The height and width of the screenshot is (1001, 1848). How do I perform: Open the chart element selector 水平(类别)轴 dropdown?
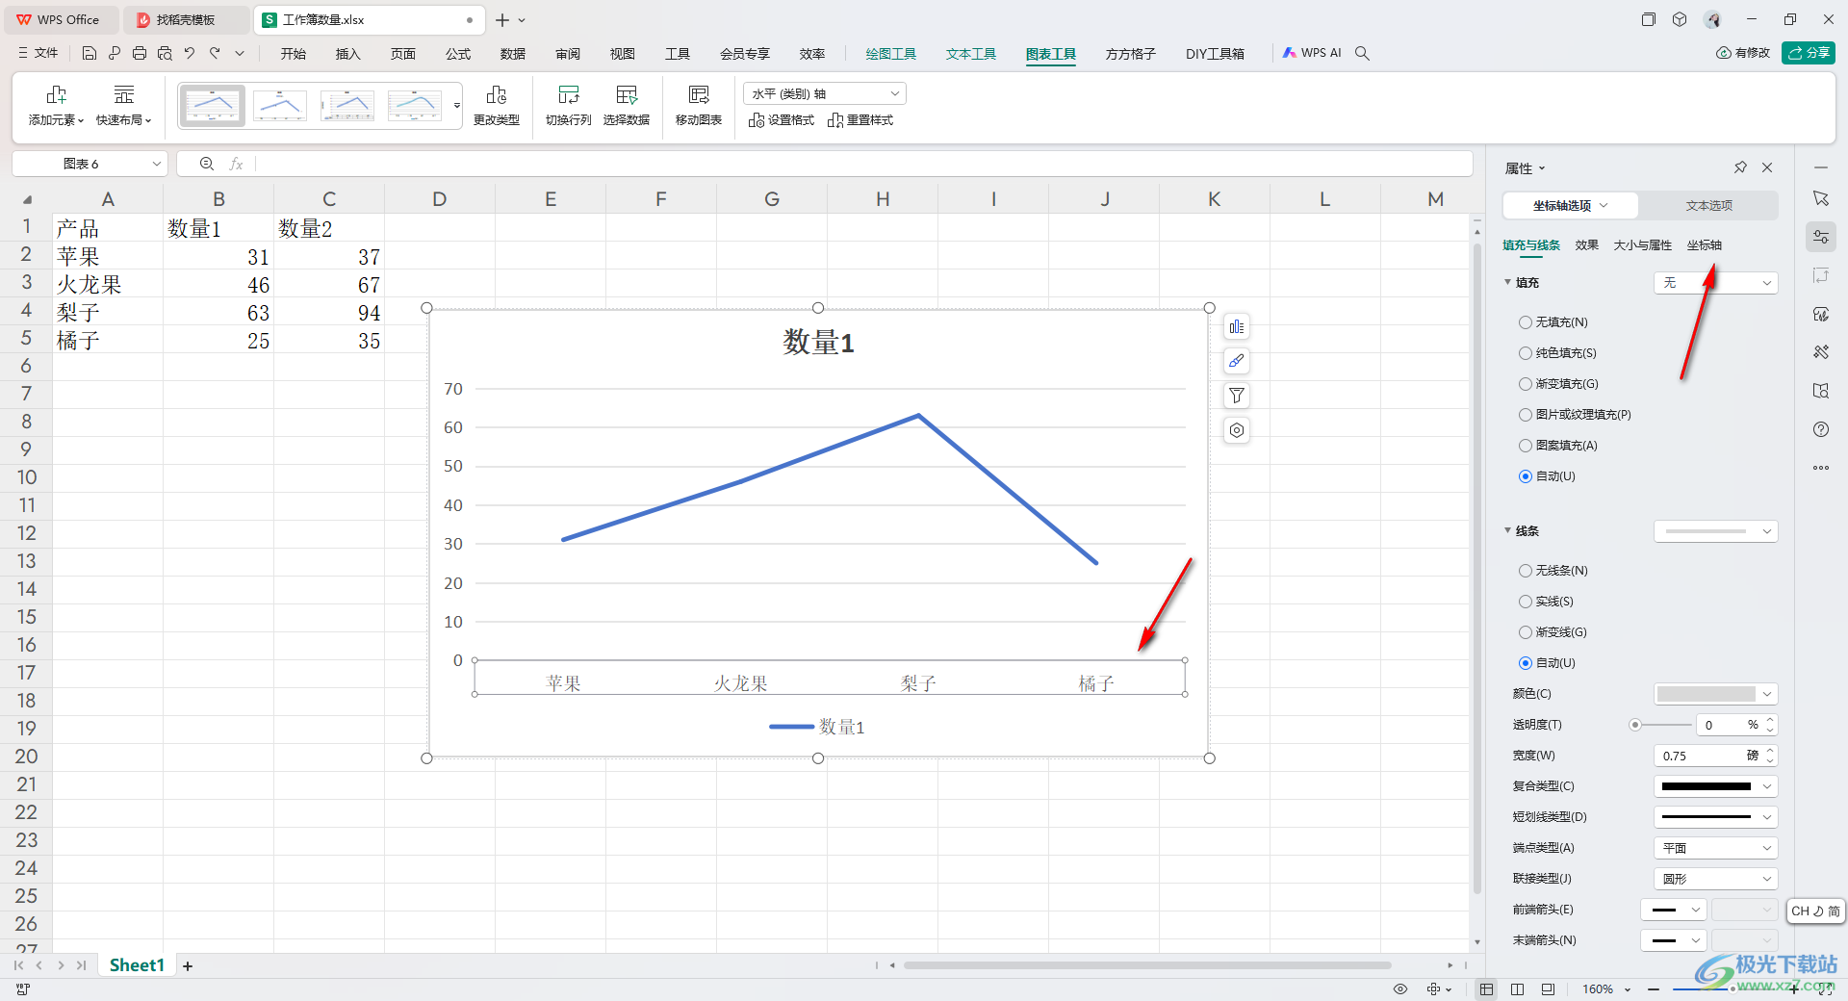tap(825, 93)
